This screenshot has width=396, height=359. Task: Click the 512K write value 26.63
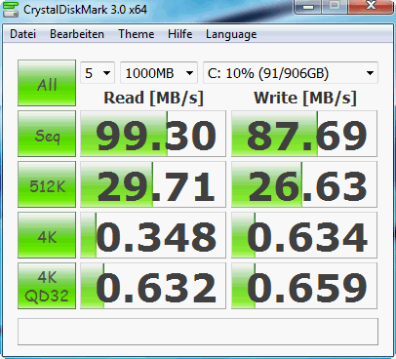[x=304, y=184]
